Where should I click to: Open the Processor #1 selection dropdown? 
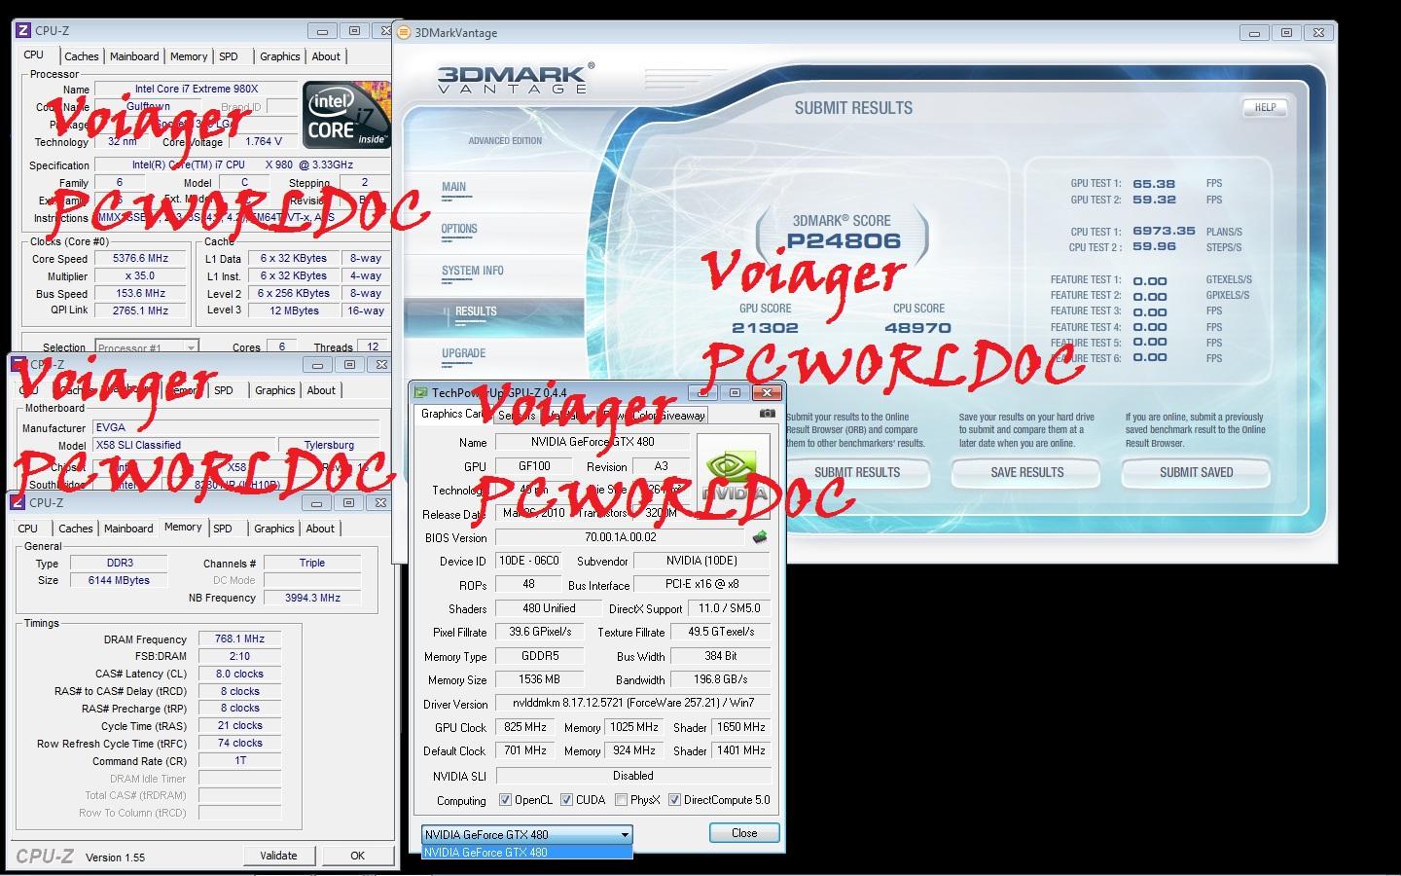147,347
